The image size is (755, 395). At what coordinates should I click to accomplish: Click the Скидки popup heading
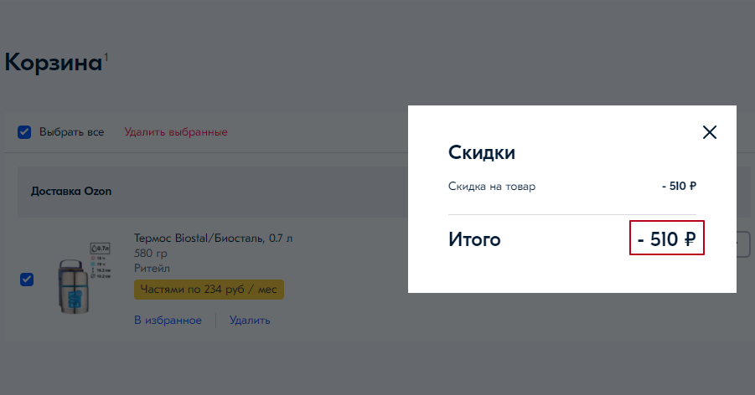point(482,152)
